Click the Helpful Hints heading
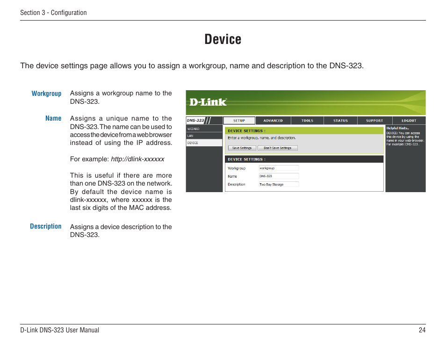 point(398,128)
